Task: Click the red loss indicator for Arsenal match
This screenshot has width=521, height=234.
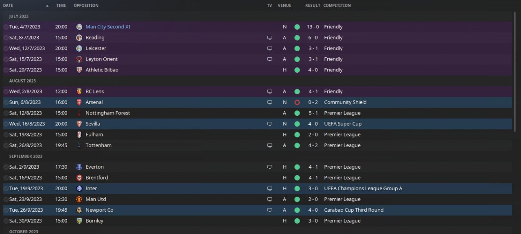Action: pos(297,102)
